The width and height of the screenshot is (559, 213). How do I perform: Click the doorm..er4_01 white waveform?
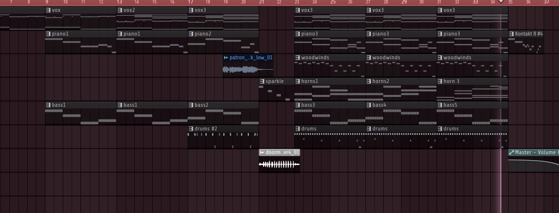coord(279,165)
